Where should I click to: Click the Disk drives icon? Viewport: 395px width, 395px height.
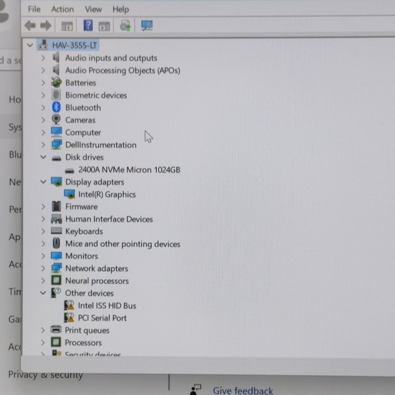click(57, 158)
